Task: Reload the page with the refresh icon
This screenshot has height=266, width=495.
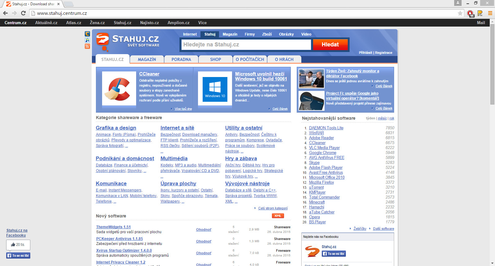Action: point(23,13)
